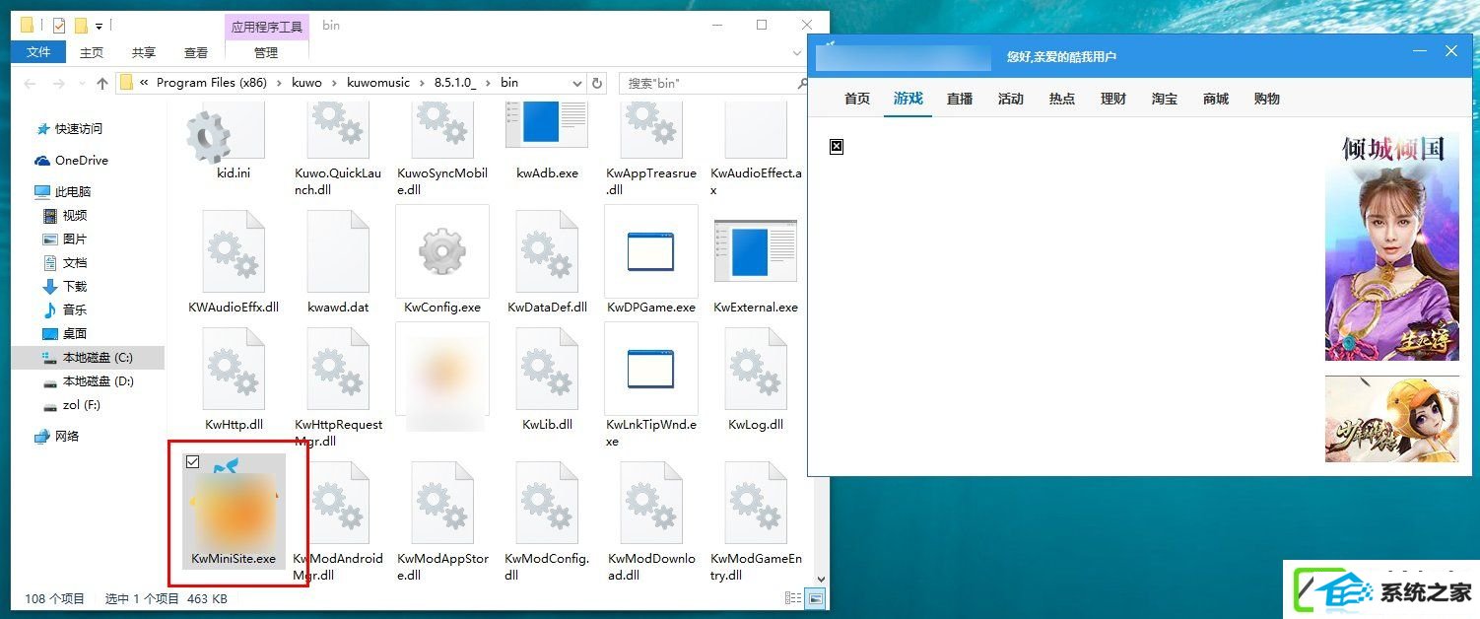
Task: Select KwLnkTipWnd.exe file icon
Action: click(651, 369)
